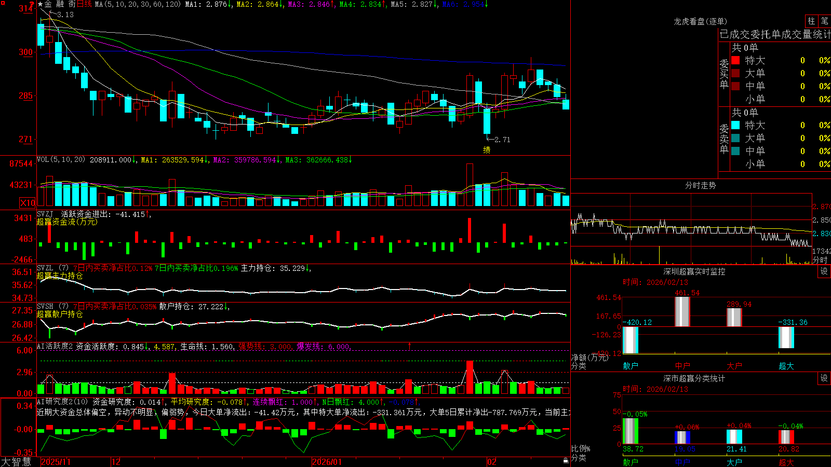Click the green 散户 38.72 bar in 分类统计
Image resolution: width=831 pixels, height=467 pixels.
631,431
